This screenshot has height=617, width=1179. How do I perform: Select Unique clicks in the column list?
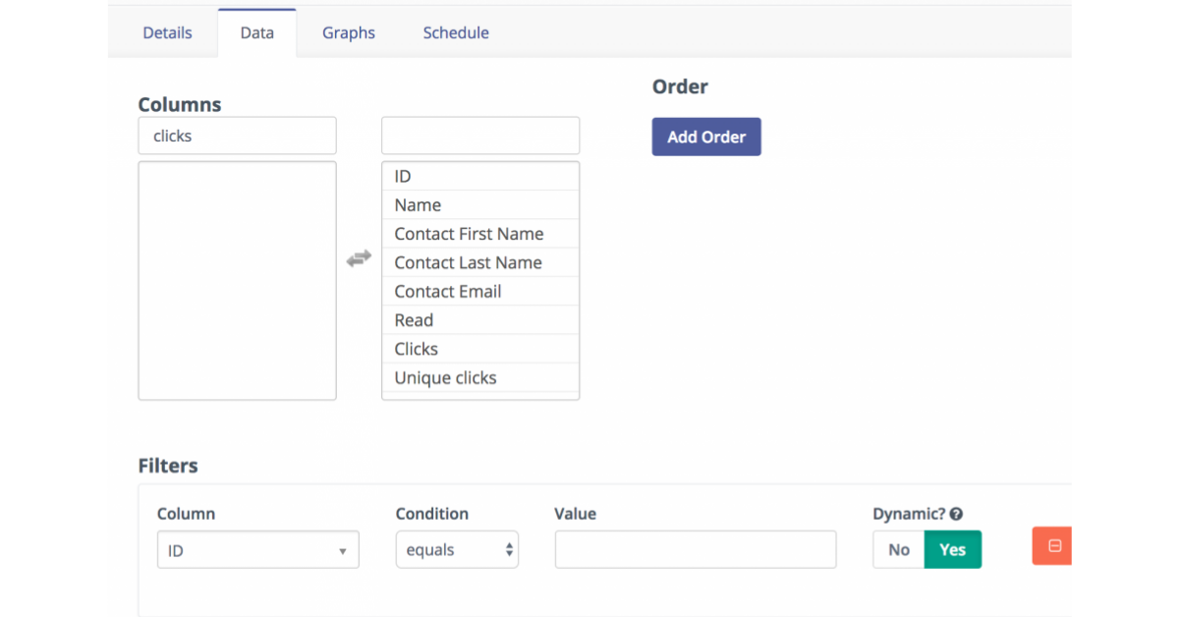point(445,377)
